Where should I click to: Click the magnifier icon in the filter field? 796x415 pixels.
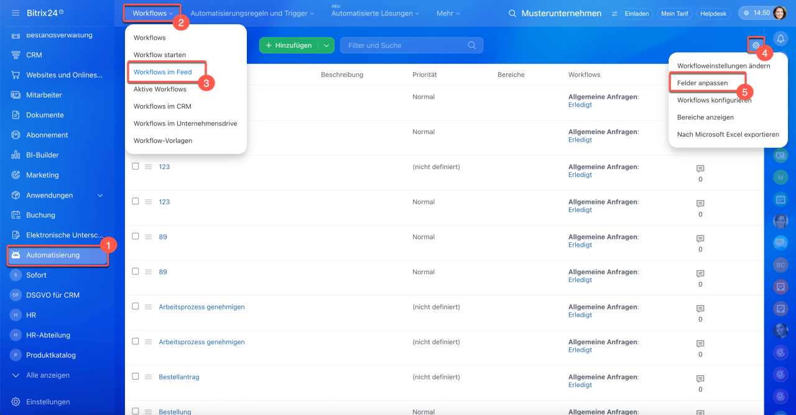pos(472,45)
